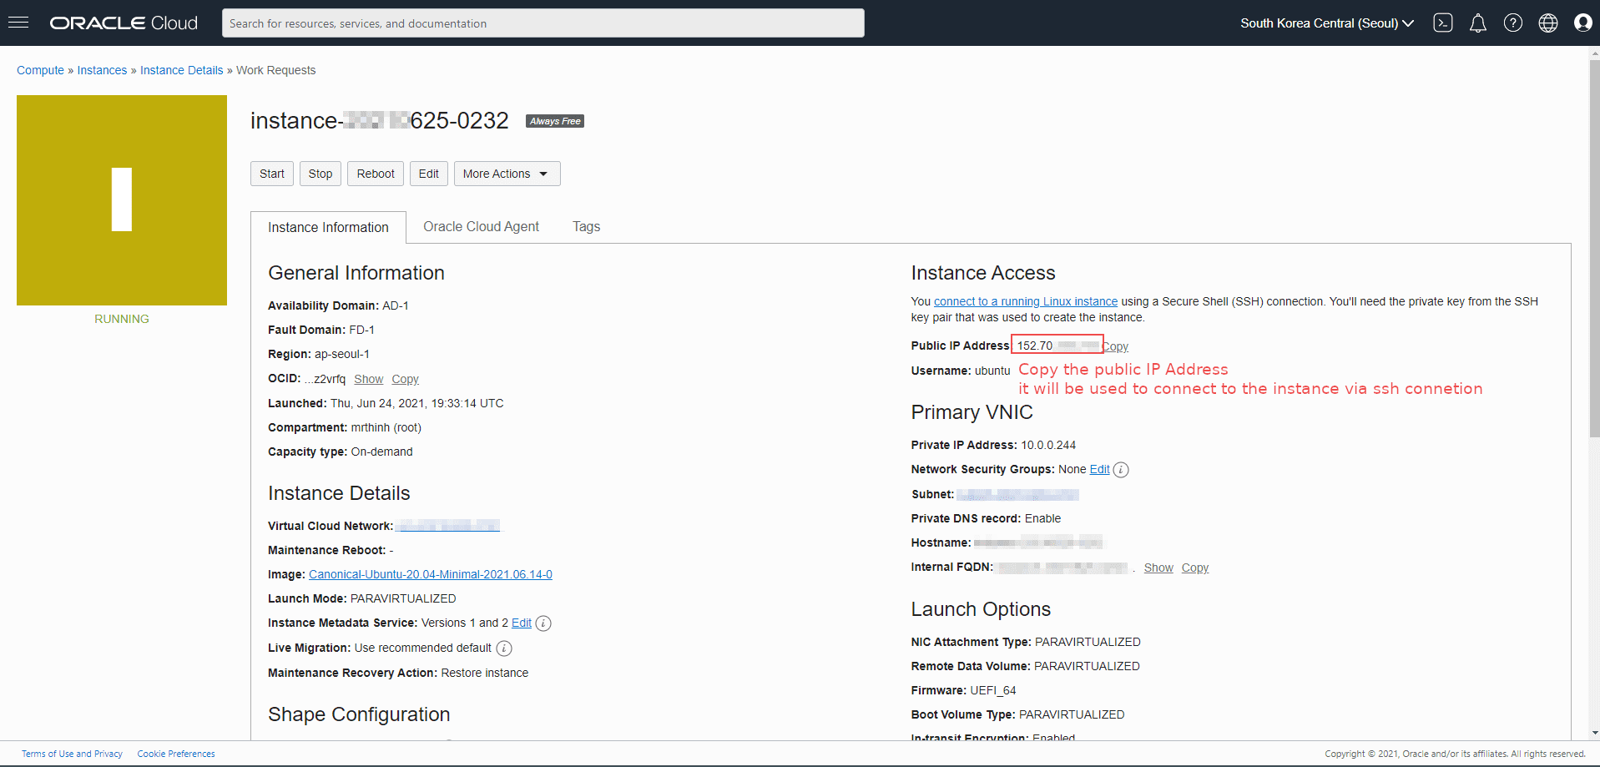1600x767 pixels.
Task: Show info for Network Security Groups
Action: (1121, 470)
